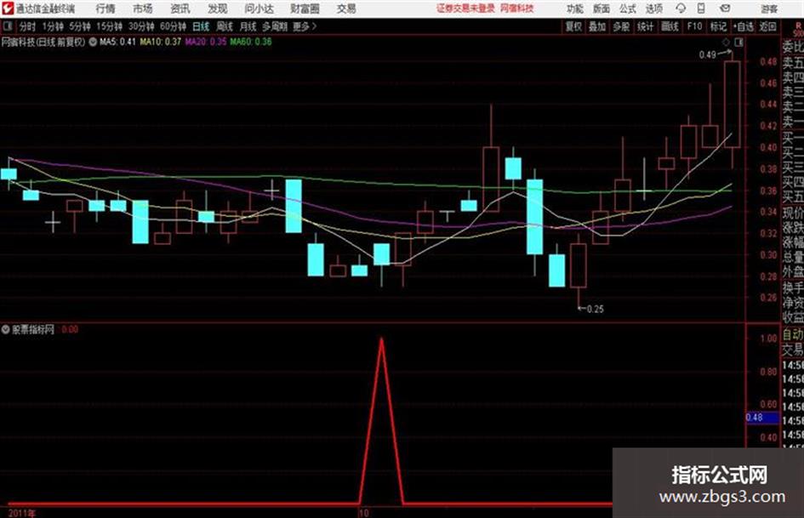This screenshot has width=804, height=518.
Task: Open the 财富圈 menu
Action: (x=305, y=9)
